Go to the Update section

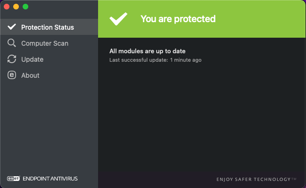49,59
